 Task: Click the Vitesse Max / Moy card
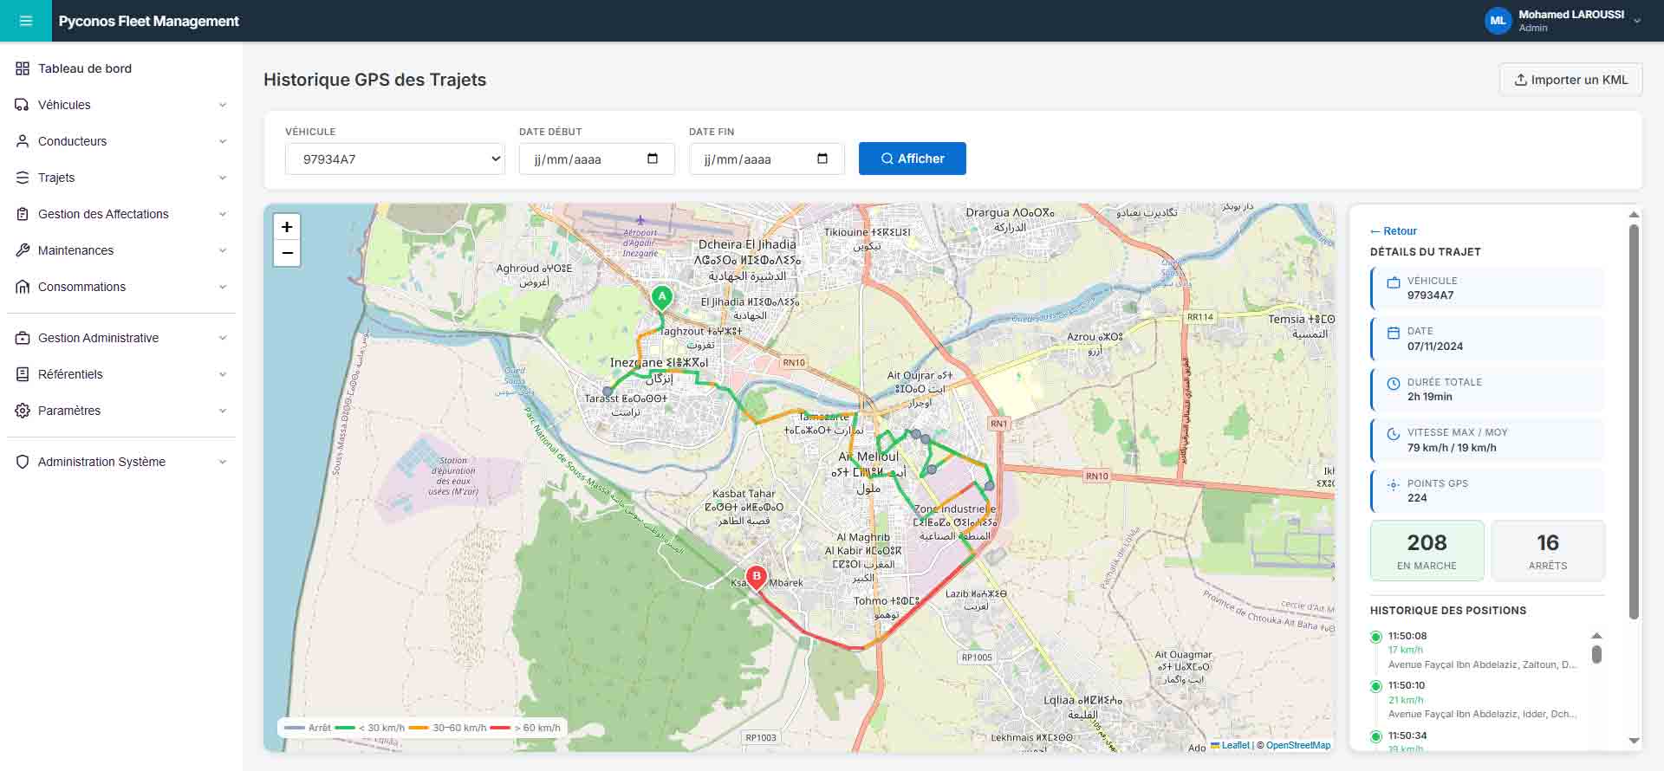[1487, 440]
